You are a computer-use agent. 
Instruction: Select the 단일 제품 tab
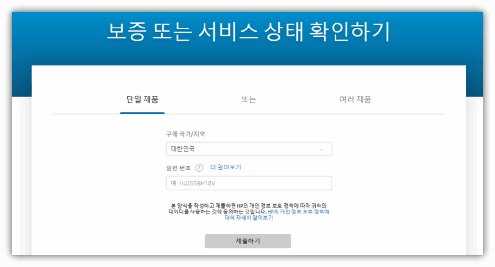point(142,100)
